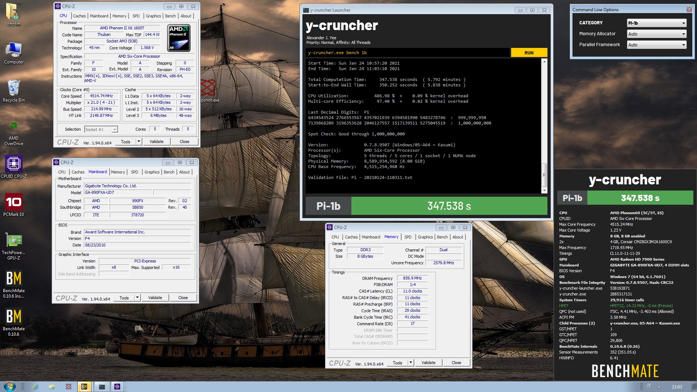
Task: Select Bench tab in Memory CPU-Z window
Action: pos(442,237)
